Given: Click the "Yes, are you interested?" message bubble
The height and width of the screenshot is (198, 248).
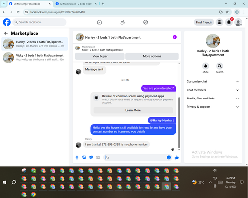Looking at the screenshot, I should coord(159,88).
